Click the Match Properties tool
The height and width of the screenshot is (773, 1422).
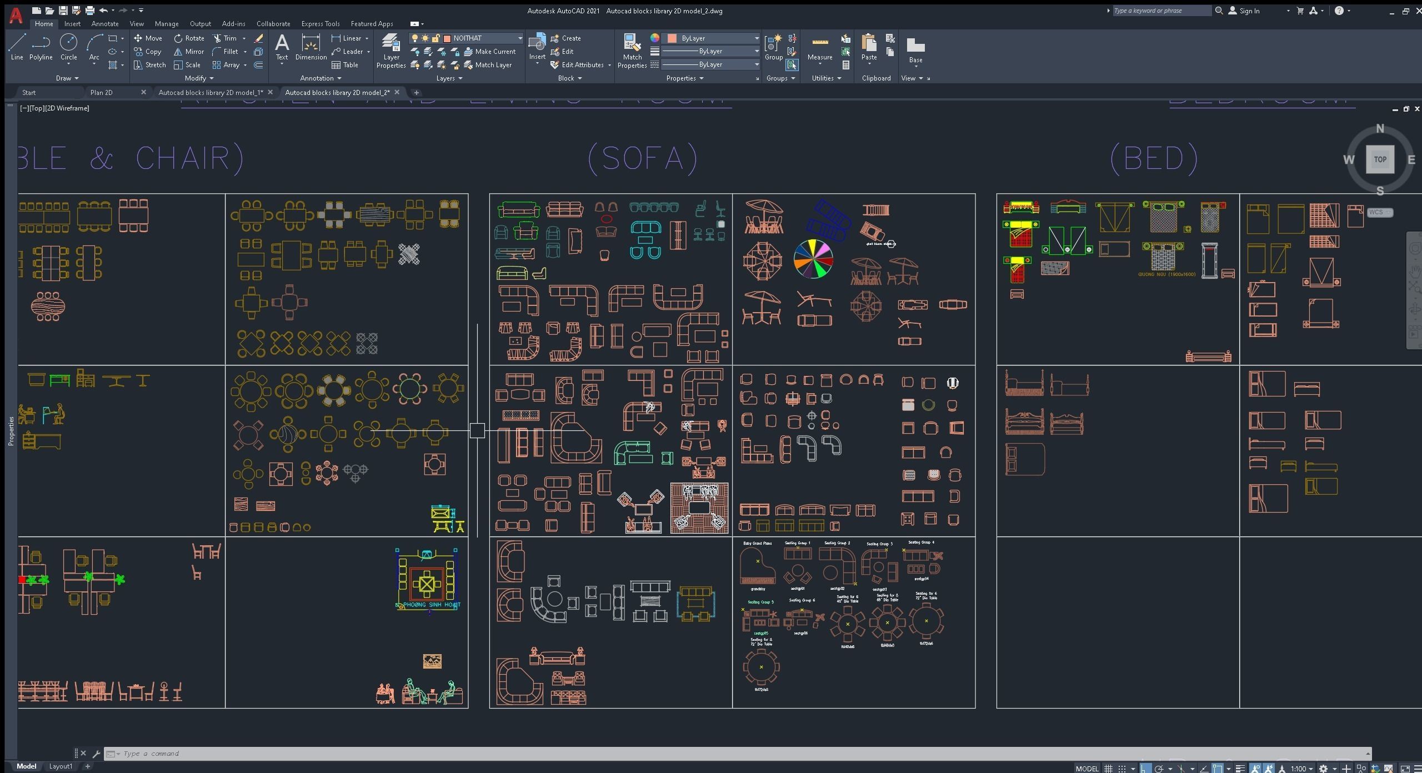click(x=632, y=49)
